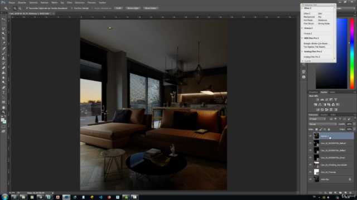Hide the Katman 1 layer

[310, 136]
